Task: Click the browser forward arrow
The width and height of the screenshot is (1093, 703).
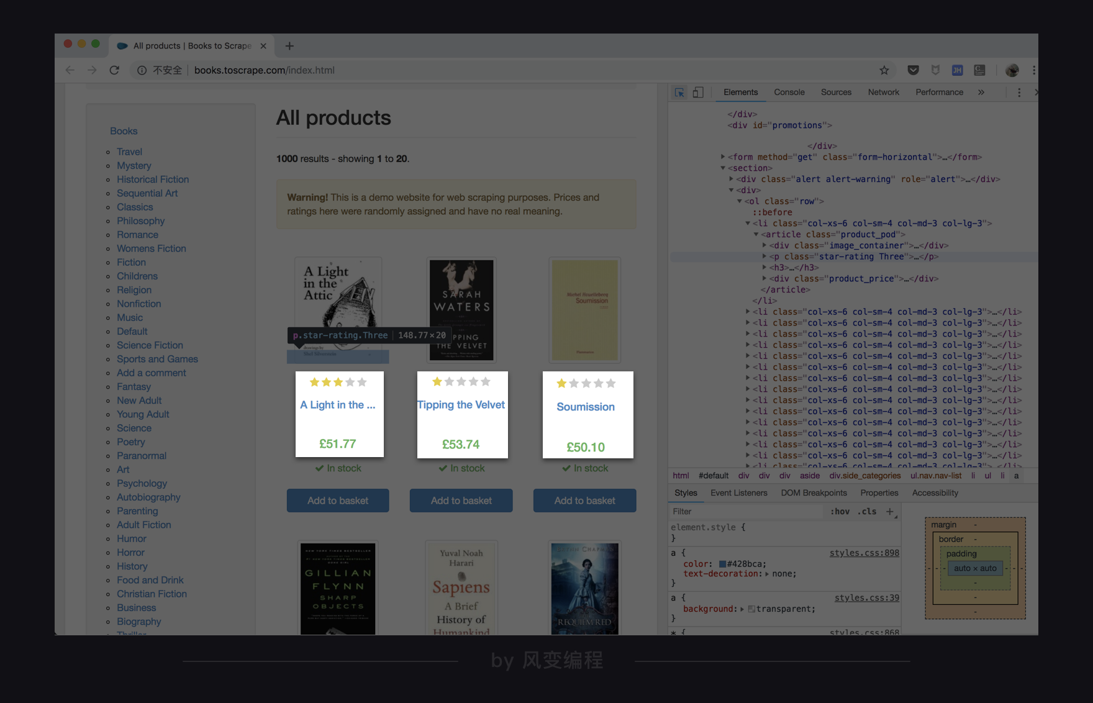Action: click(x=92, y=70)
